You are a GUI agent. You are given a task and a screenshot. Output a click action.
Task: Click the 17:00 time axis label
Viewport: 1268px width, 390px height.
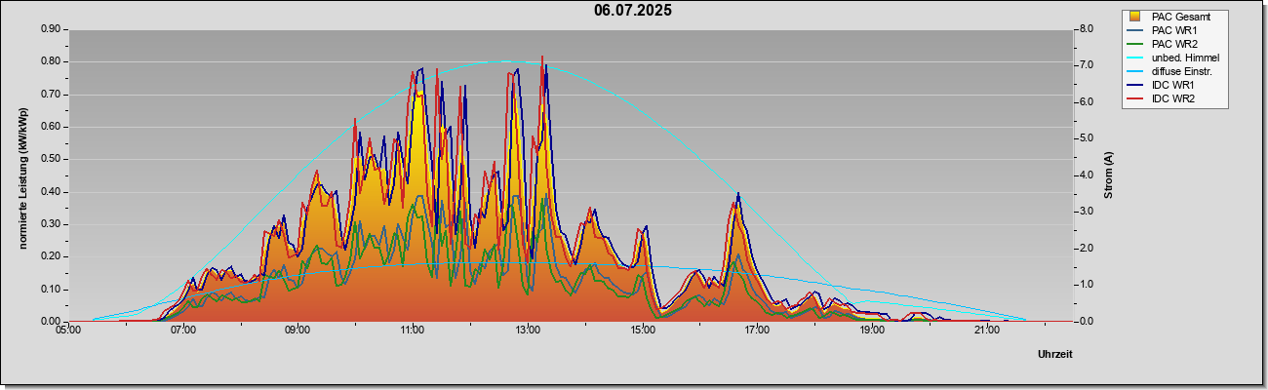(756, 331)
